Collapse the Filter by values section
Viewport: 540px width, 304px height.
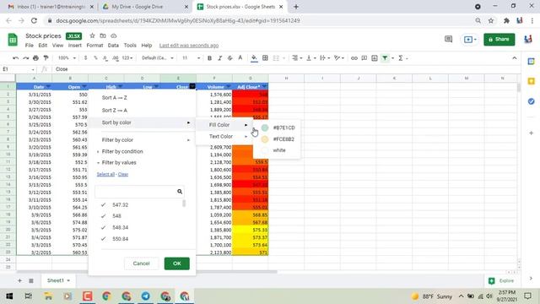[118, 163]
